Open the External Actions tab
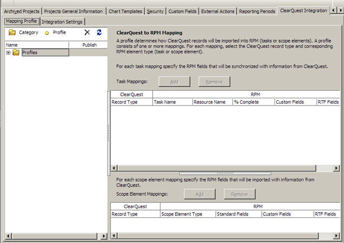 (x=218, y=11)
